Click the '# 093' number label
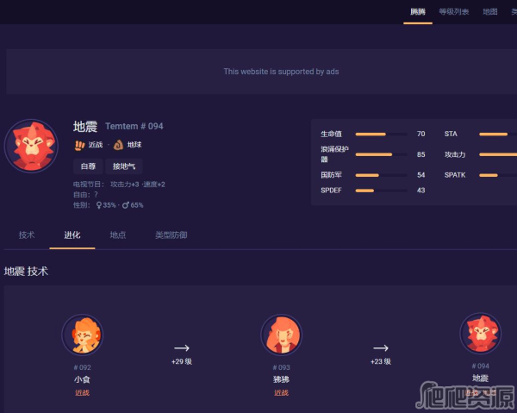The width and height of the screenshot is (517, 413). 281,367
